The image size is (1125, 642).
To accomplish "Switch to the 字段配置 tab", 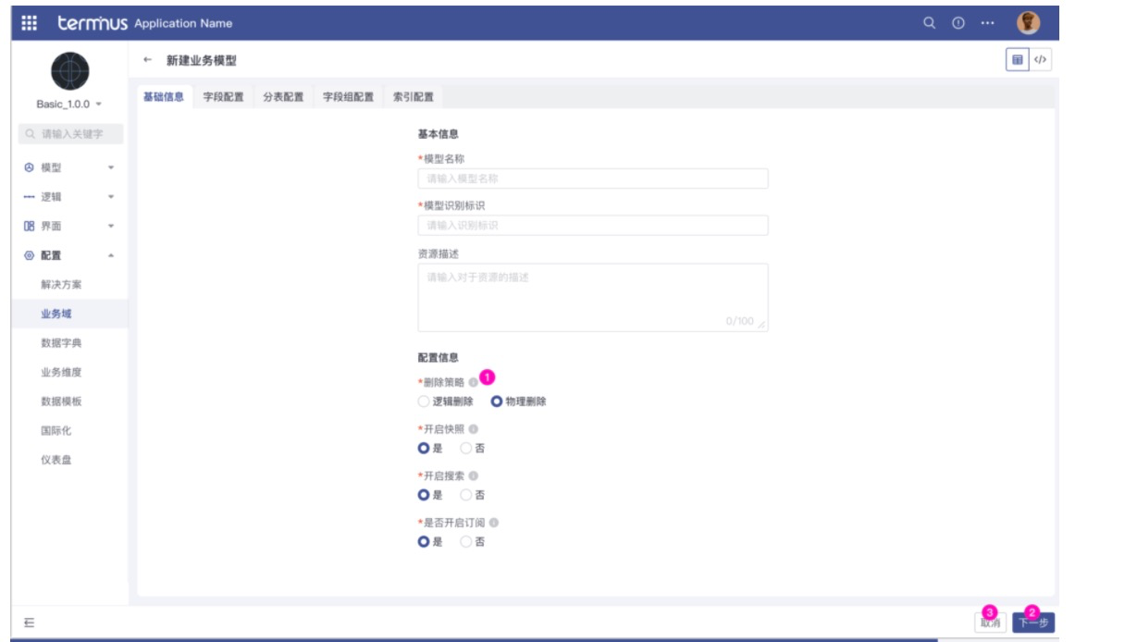I will [223, 97].
